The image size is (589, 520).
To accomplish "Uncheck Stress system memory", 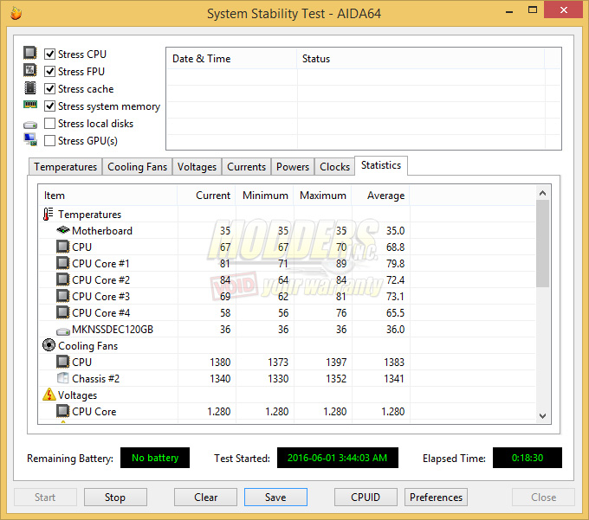I will point(49,106).
